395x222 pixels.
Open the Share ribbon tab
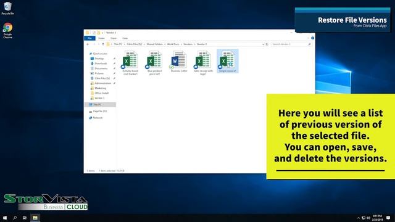pyautogui.click(x=114, y=38)
